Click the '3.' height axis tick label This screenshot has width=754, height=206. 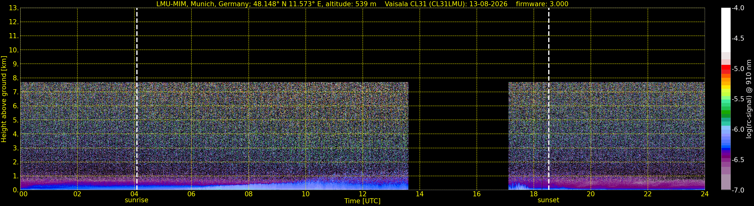point(16,148)
